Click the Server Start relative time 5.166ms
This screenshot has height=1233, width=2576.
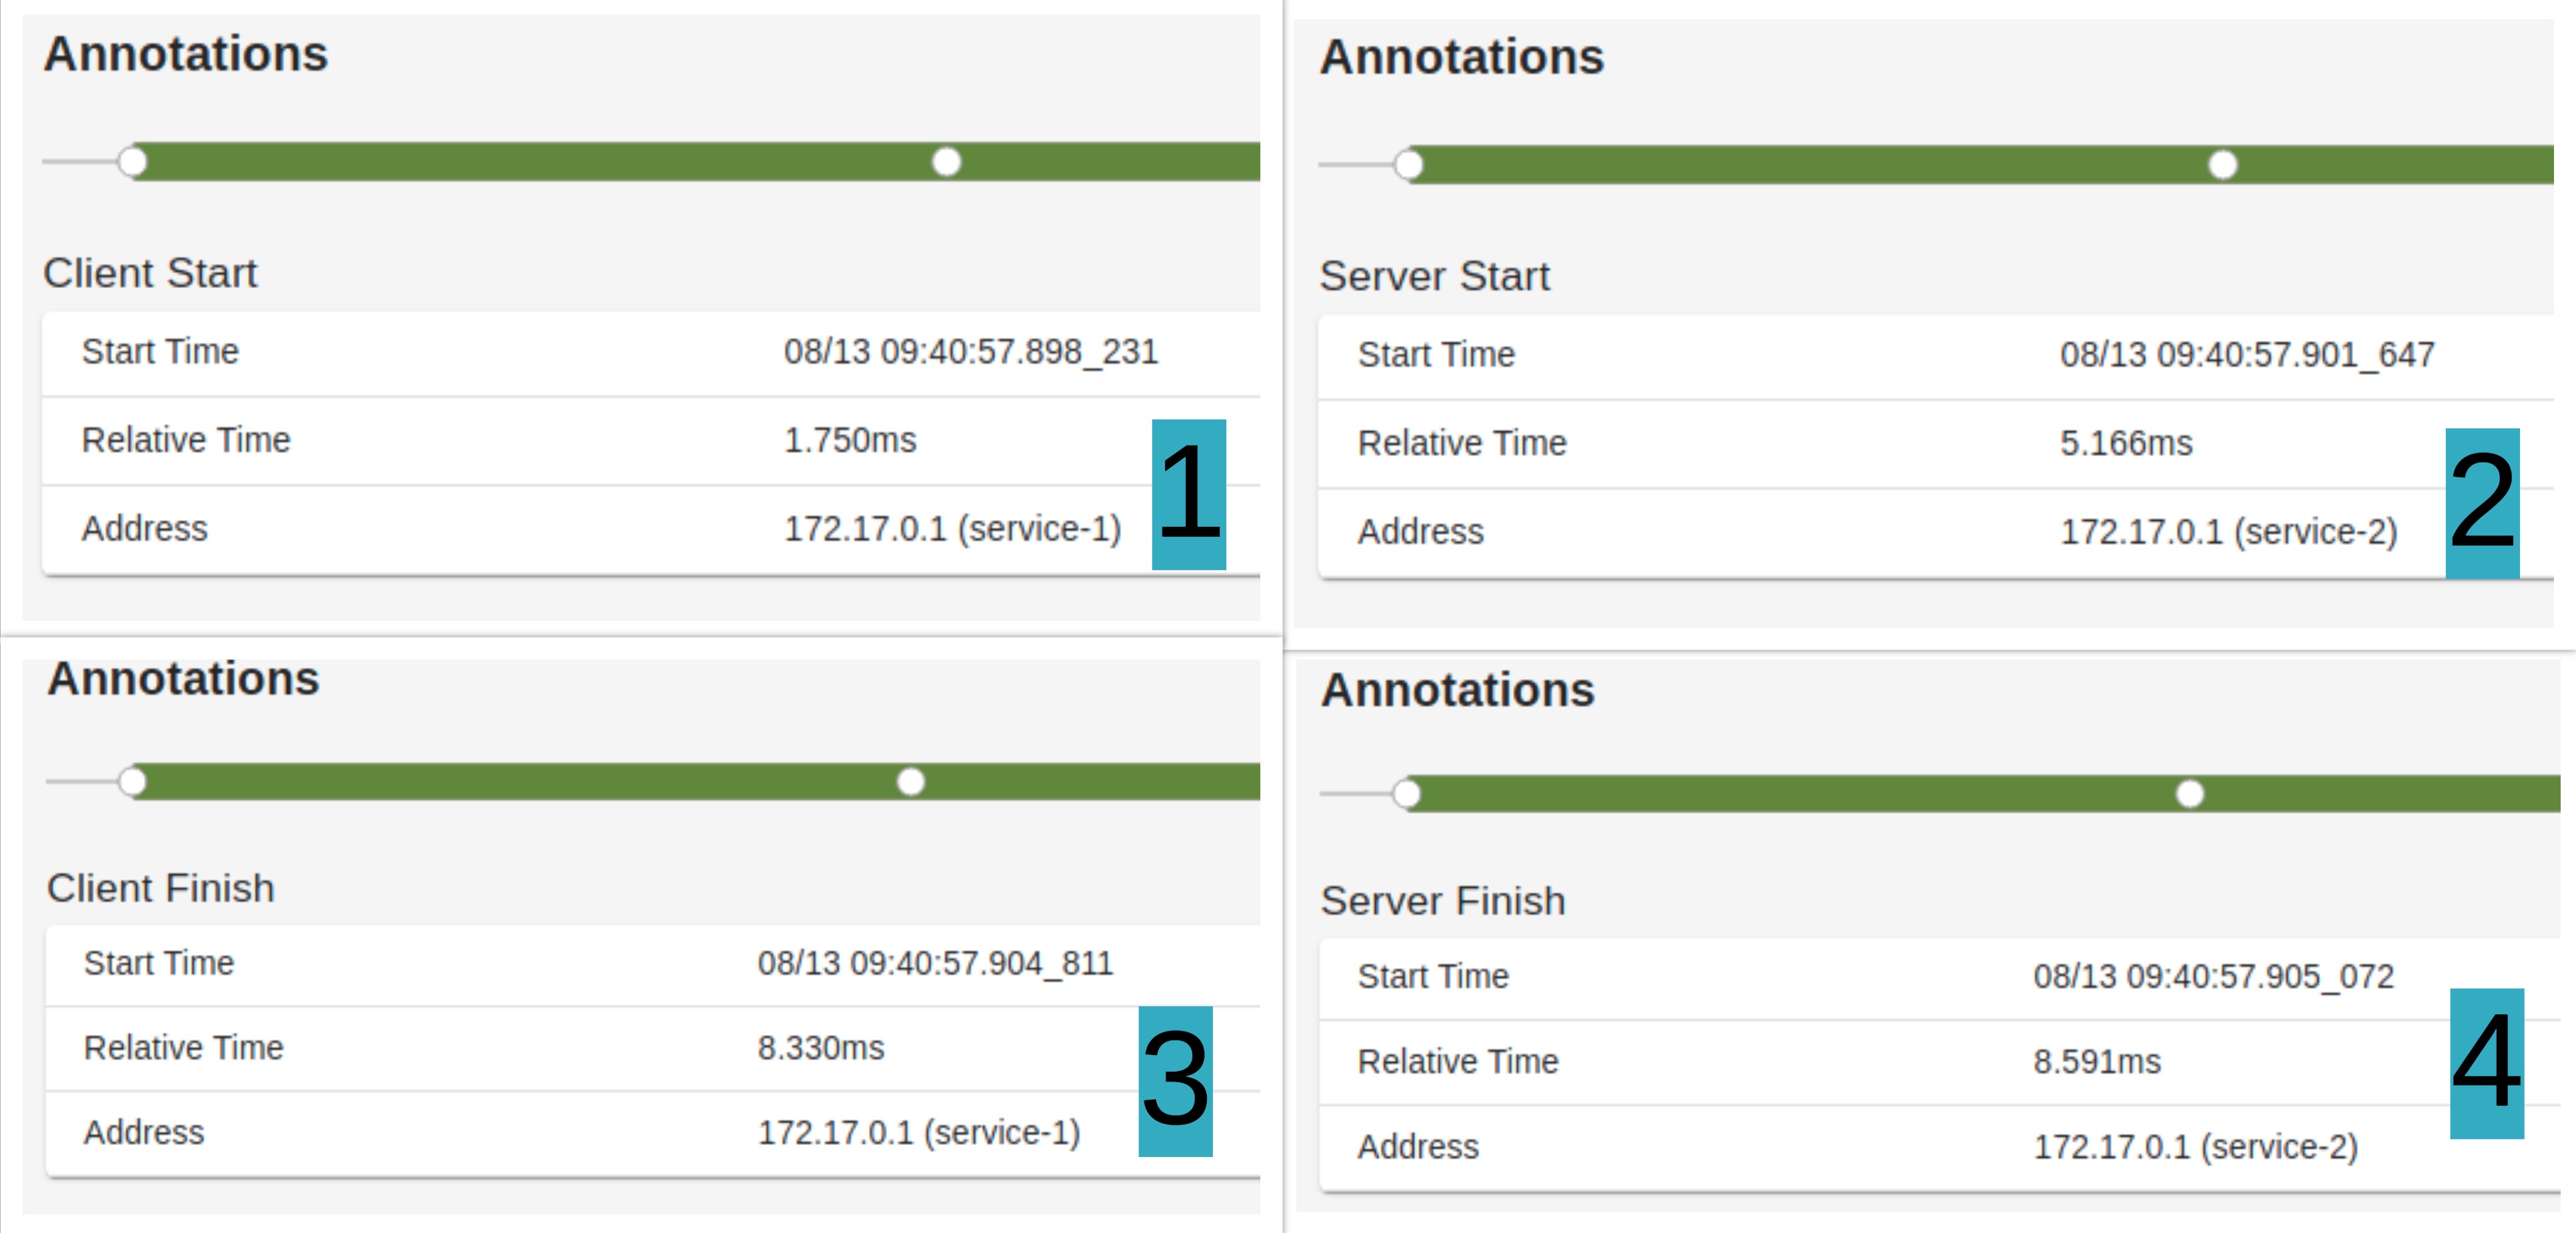(2125, 443)
